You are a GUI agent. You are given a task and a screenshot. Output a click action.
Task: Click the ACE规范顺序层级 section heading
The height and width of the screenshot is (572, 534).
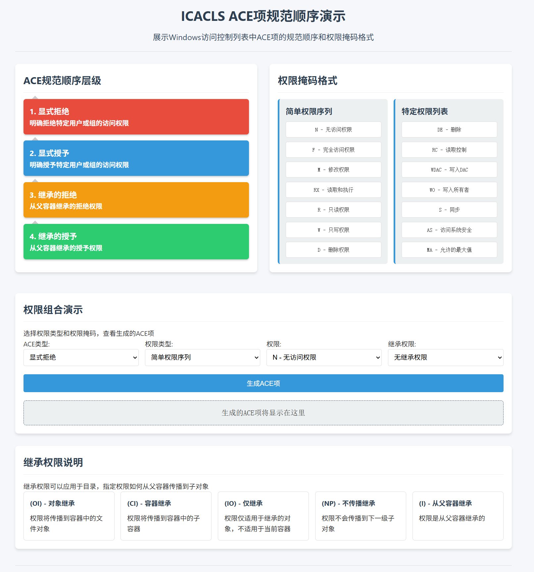tap(62, 80)
